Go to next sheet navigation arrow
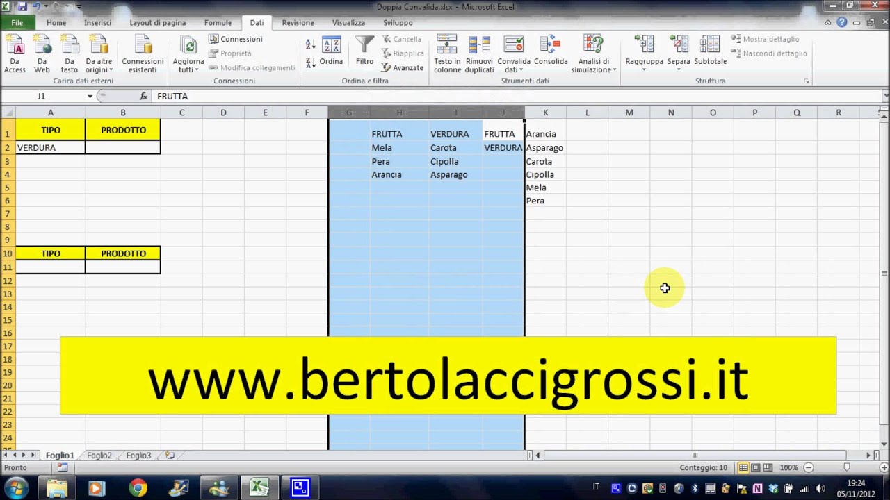The image size is (890, 500). (x=24, y=455)
